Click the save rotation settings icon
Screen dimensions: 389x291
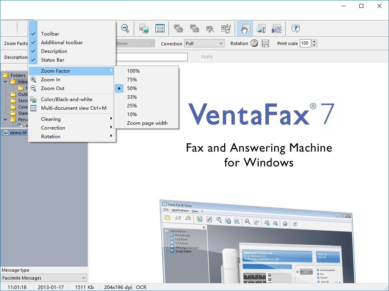click(x=266, y=43)
